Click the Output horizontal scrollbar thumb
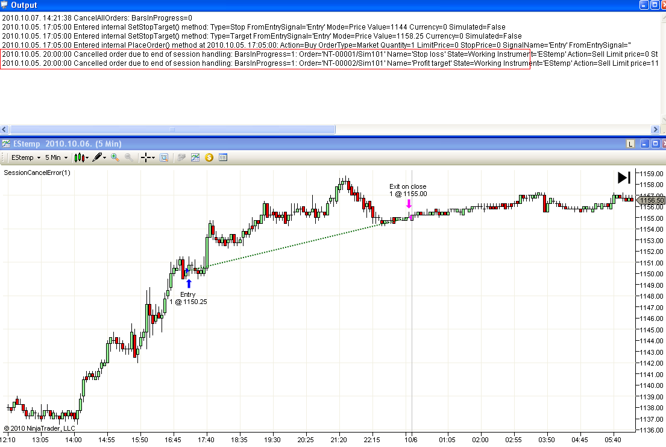The height and width of the screenshot is (447, 666). (172, 129)
